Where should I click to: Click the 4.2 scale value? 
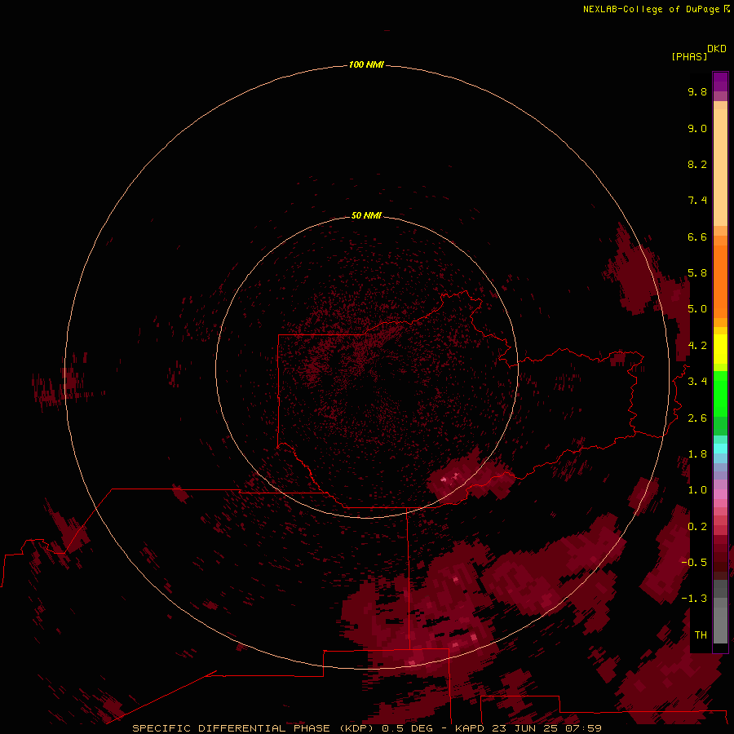point(697,346)
